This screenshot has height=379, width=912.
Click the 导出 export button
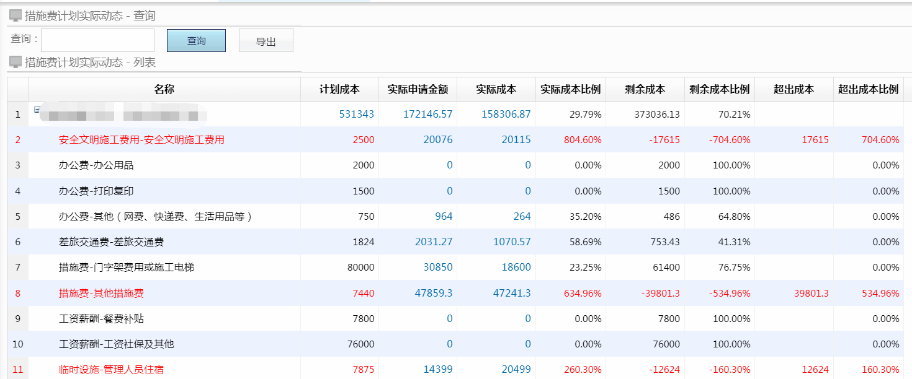click(266, 40)
